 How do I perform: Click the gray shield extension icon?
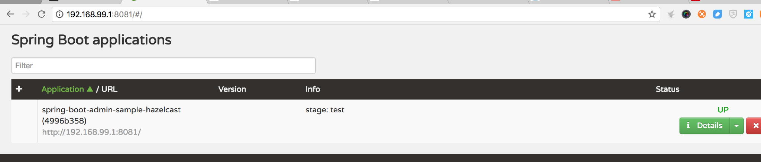click(733, 14)
